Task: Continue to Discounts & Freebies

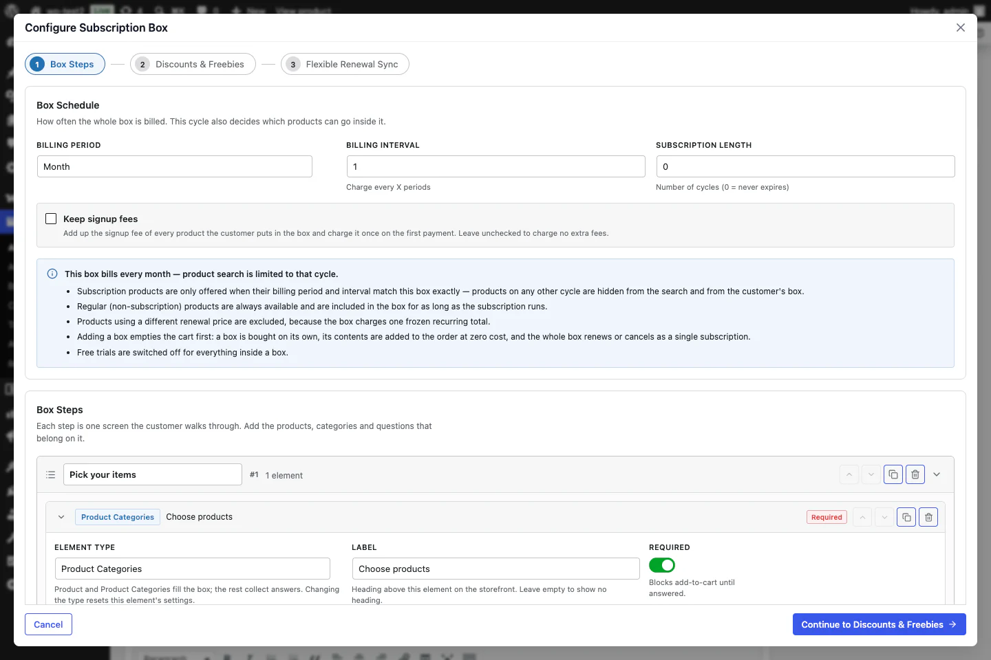Action: pos(880,624)
